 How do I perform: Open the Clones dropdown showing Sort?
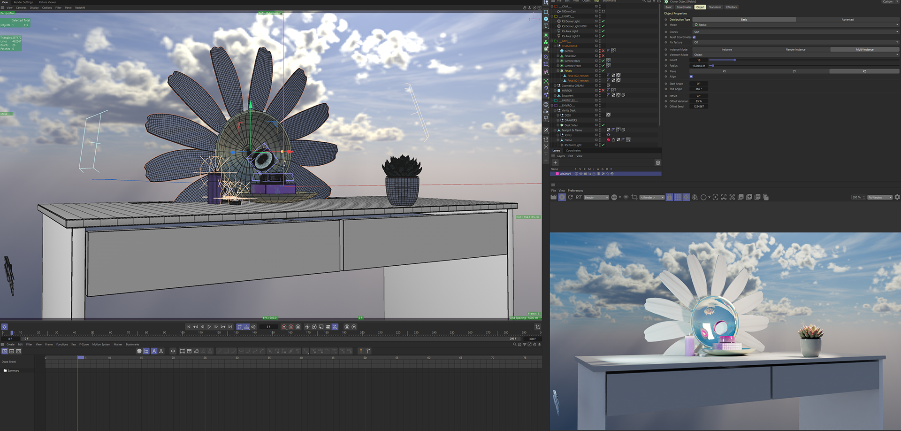click(796, 32)
